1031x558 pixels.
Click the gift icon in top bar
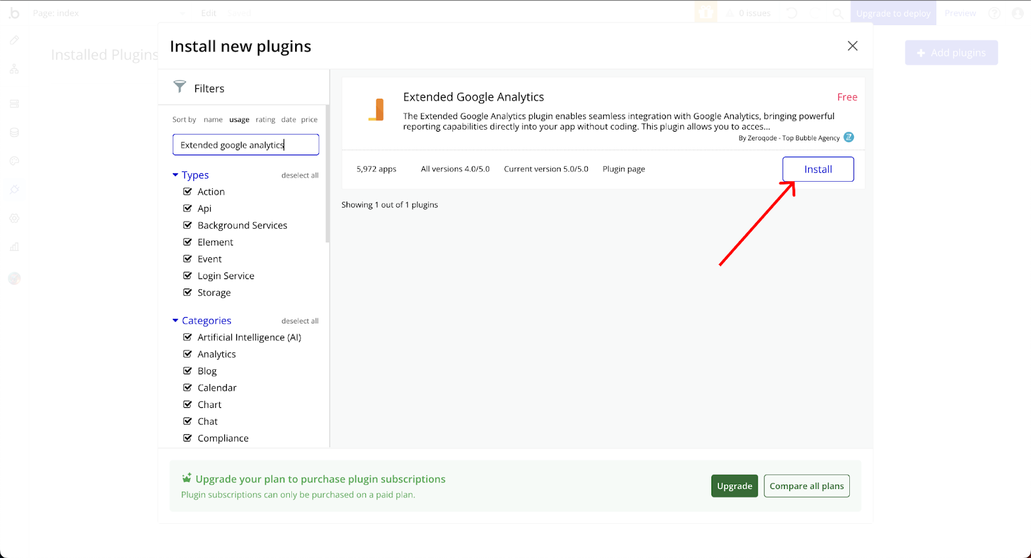pyautogui.click(x=706, y=13)
